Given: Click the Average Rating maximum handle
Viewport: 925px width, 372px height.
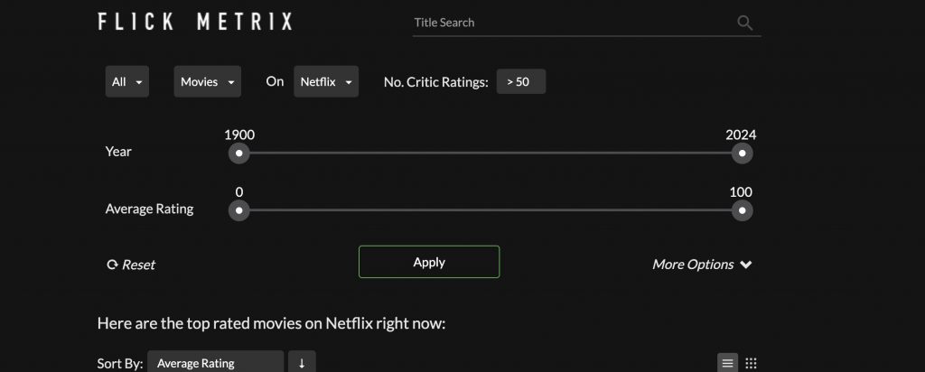Looking at the screenshot, I should click(742, 210).
